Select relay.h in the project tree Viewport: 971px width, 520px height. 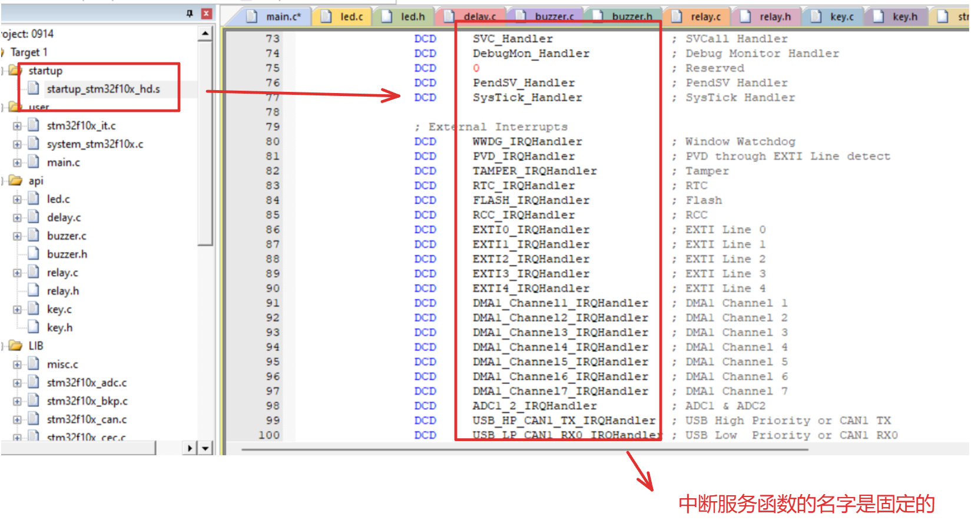(63, 291)
